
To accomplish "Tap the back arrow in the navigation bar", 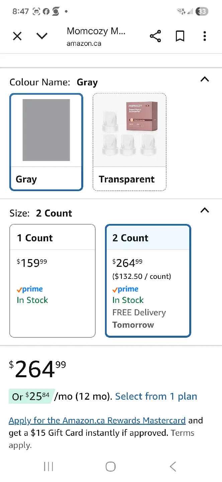I will pyautogui.click(x=173, y=466).
